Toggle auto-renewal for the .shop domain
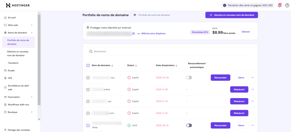This screenshot has width=291, height=132. click(x=189, y=125)
